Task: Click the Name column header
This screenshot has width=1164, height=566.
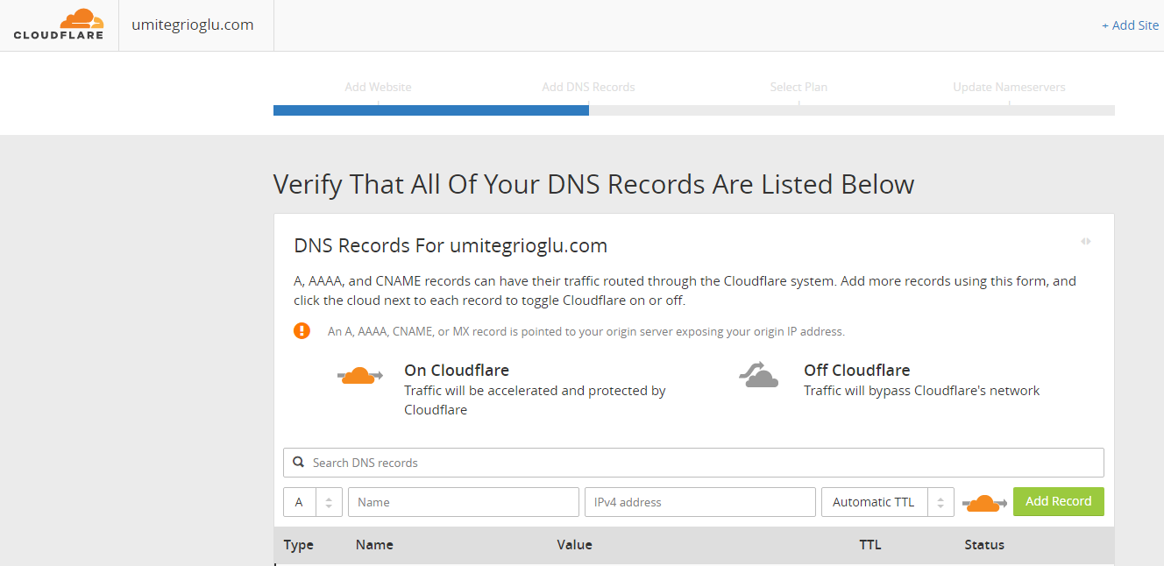Action: pos(374,545)
